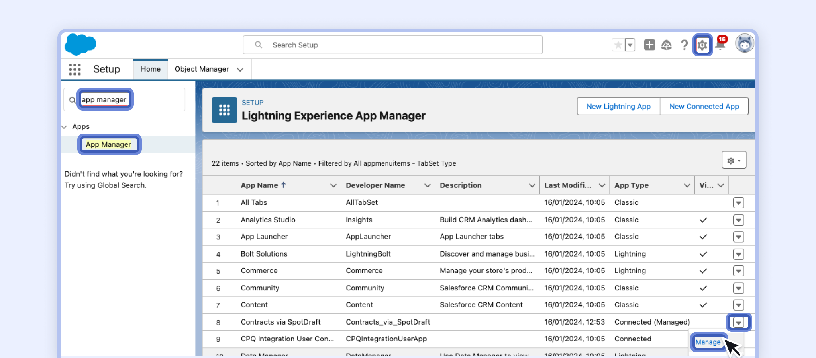Open the row actions menu for Content

pos(739,305)
